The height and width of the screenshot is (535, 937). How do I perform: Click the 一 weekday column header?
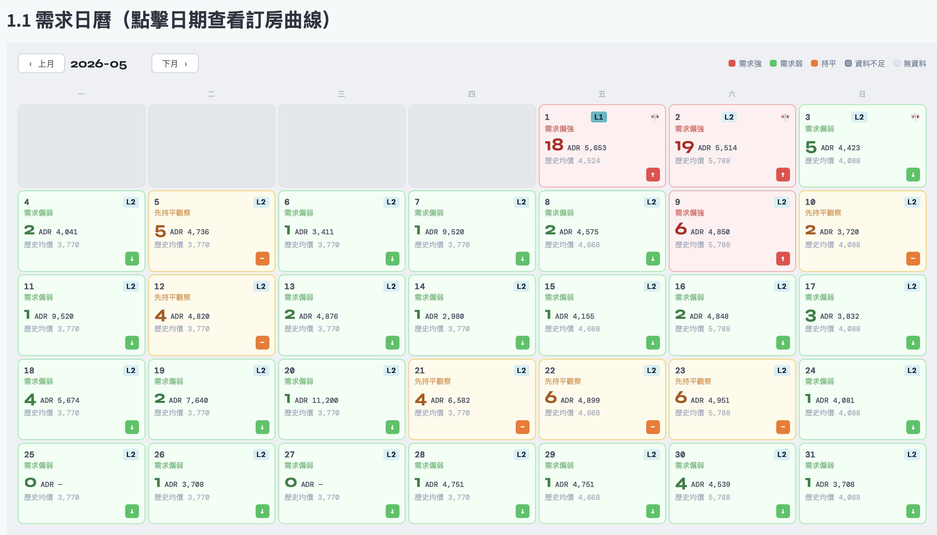click(x=81, y=94)
